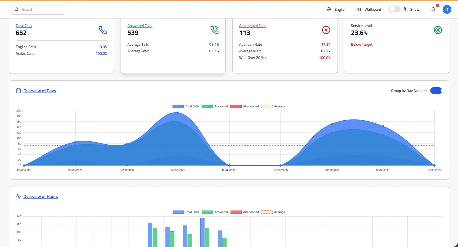Click the Abandon Rate 17.3% value
Screen dimensions: 458x247
point(326,44)
